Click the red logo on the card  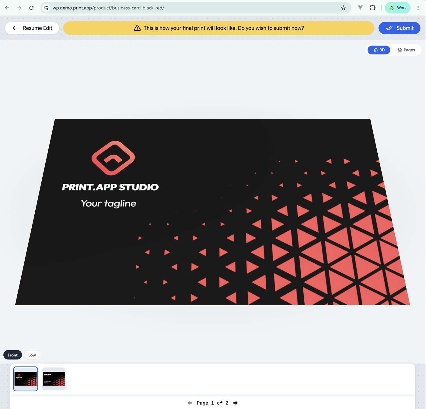coord(113,158)
